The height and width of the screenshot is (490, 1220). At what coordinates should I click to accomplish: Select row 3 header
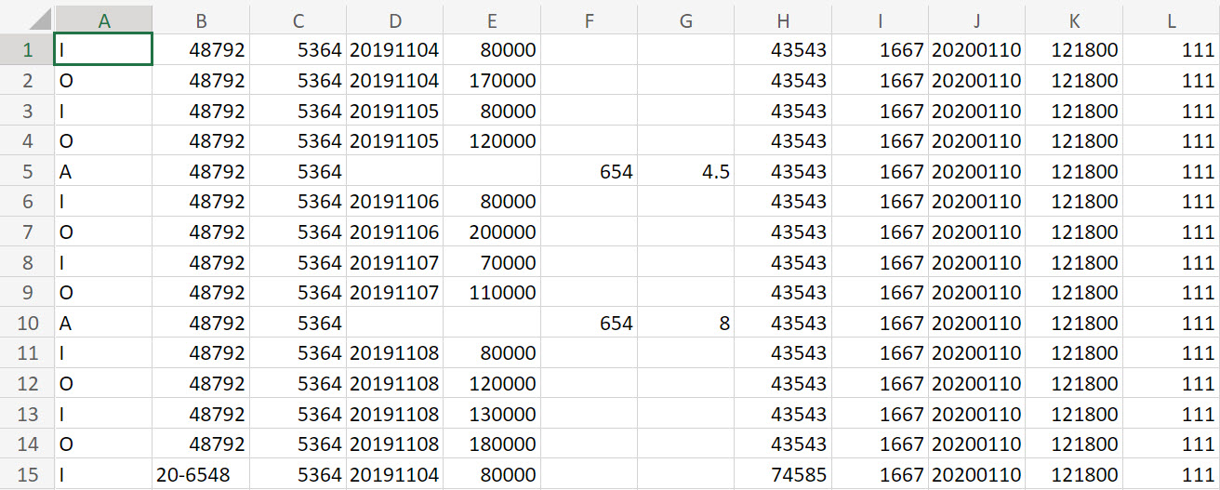pyautogui.click(x=28, y=111)
